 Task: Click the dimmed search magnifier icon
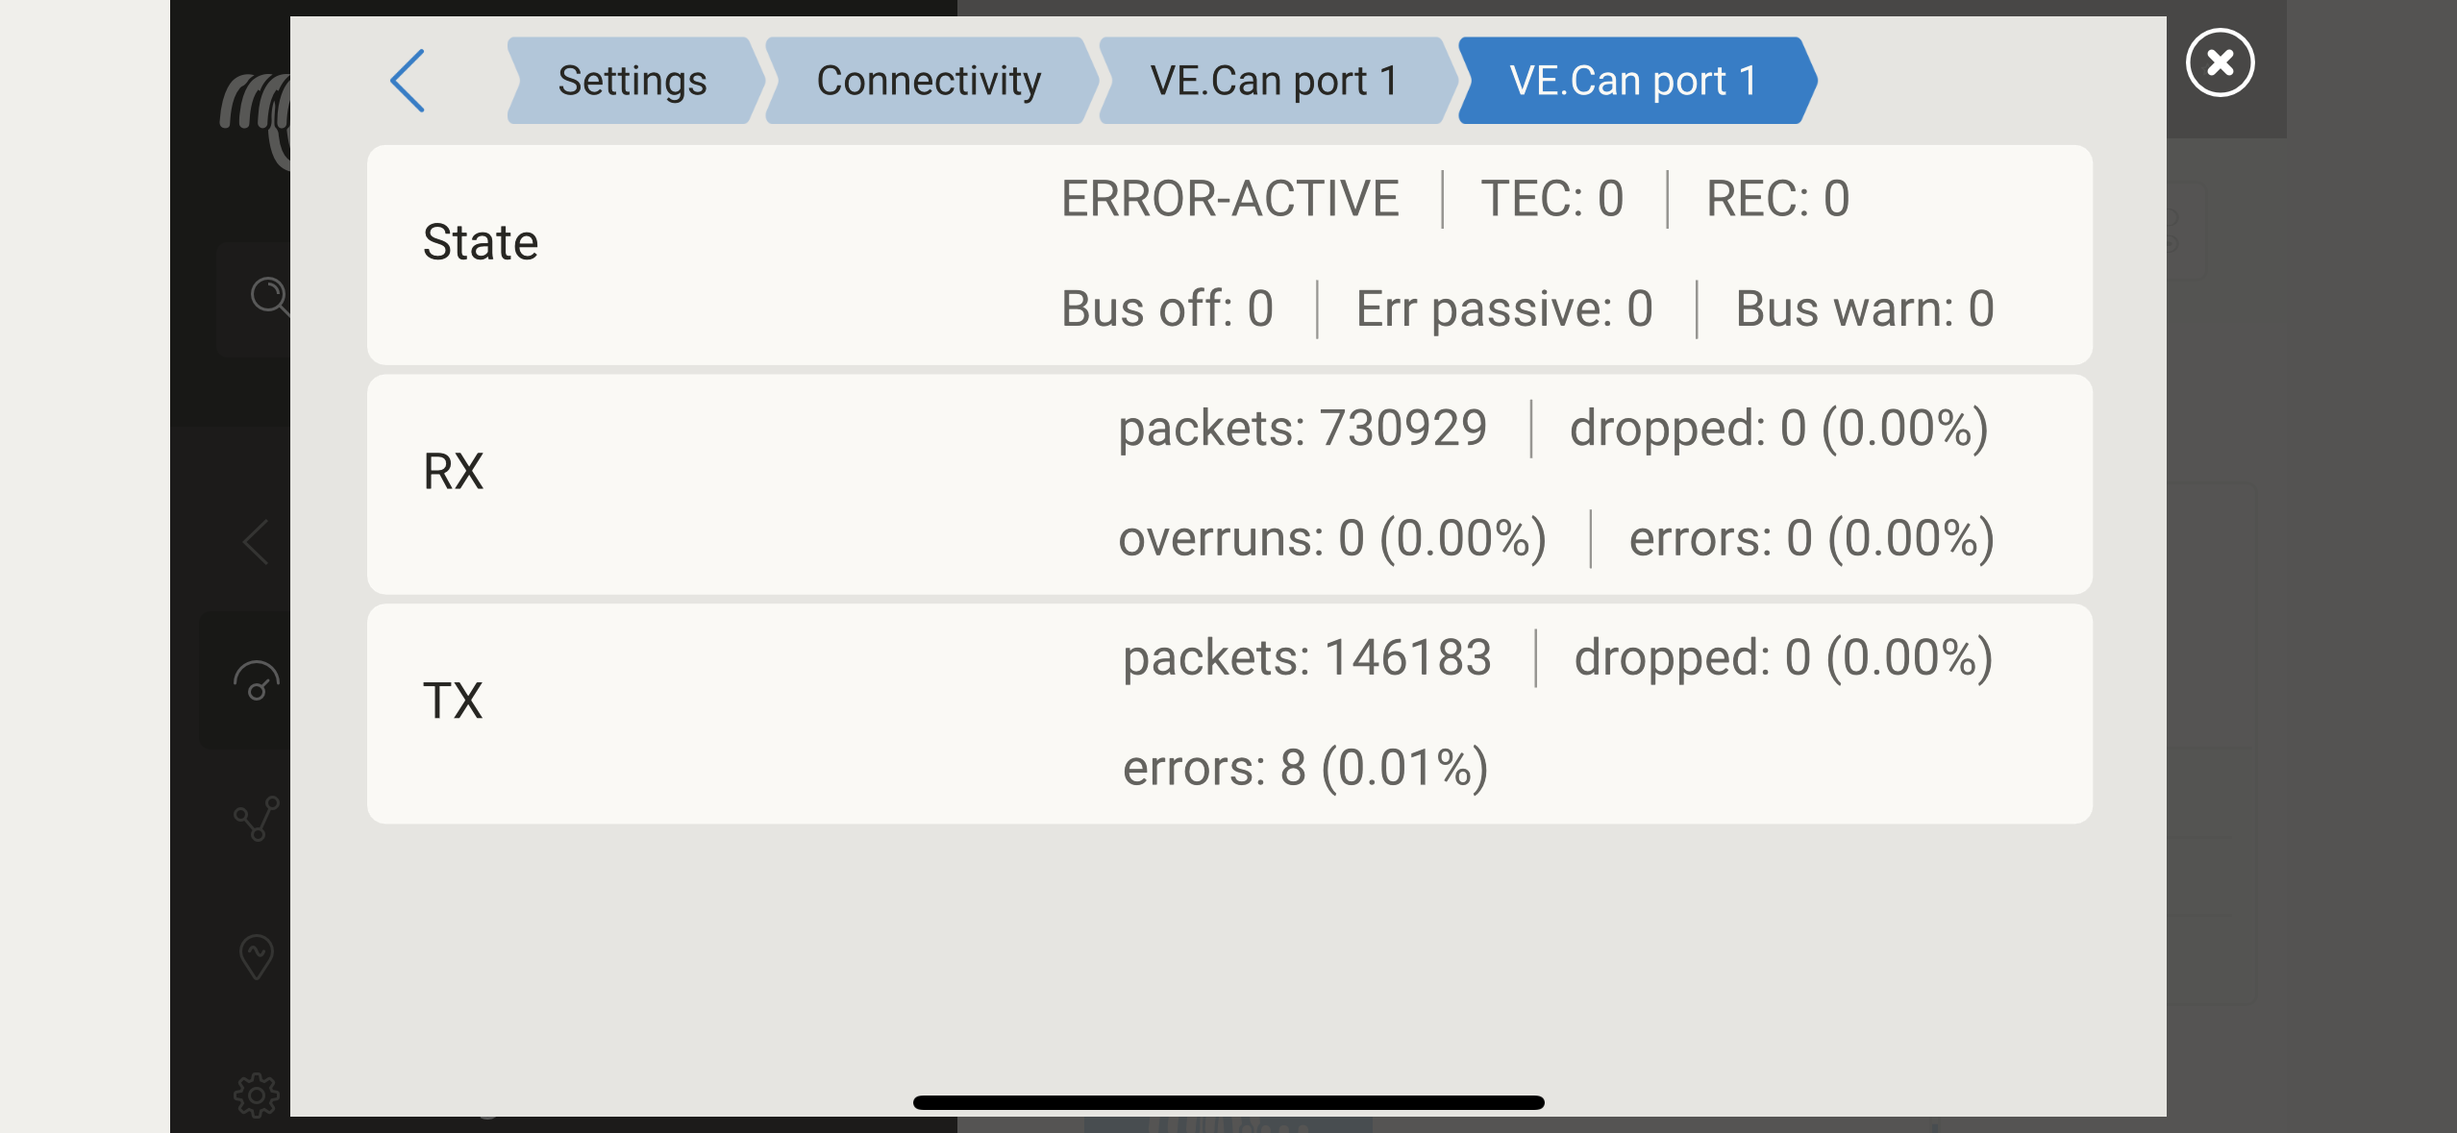(267, 296)
